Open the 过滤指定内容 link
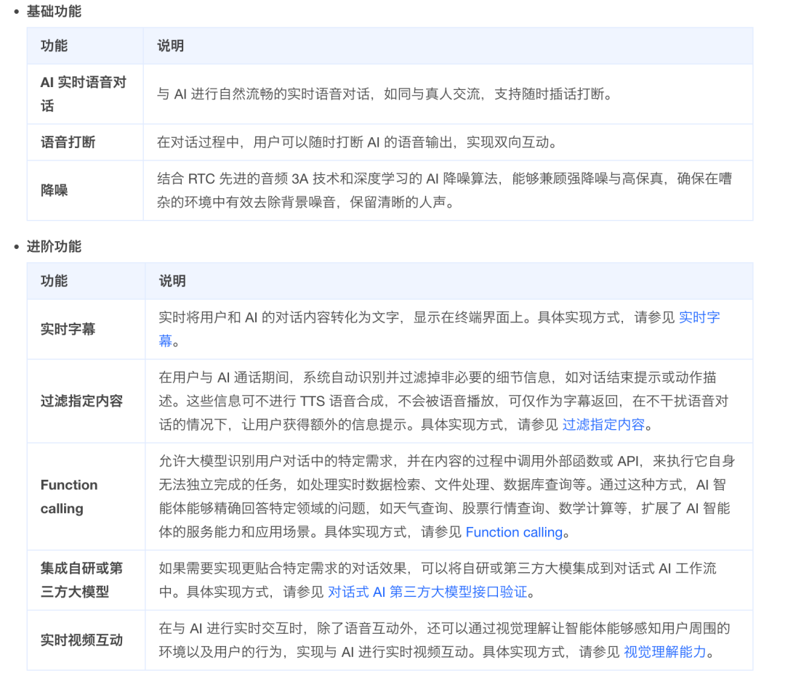 point(603,425)
